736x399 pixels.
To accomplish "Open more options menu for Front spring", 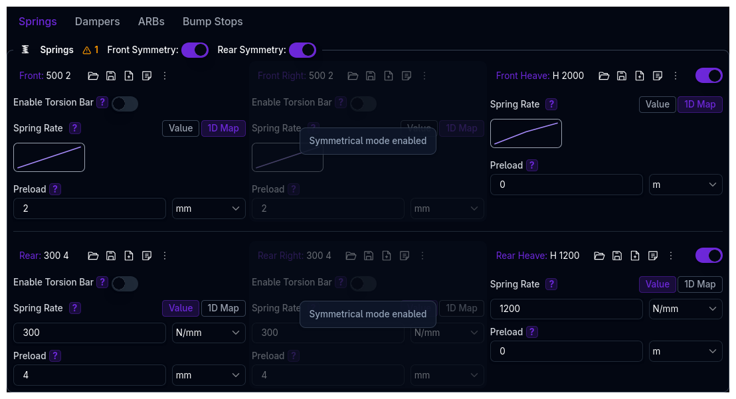I will (165, 76).
